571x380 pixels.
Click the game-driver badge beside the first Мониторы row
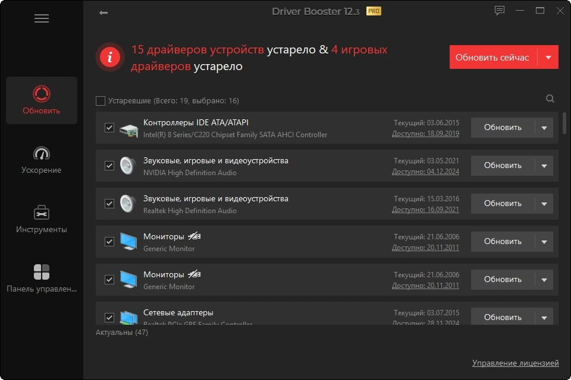point(194,236)
